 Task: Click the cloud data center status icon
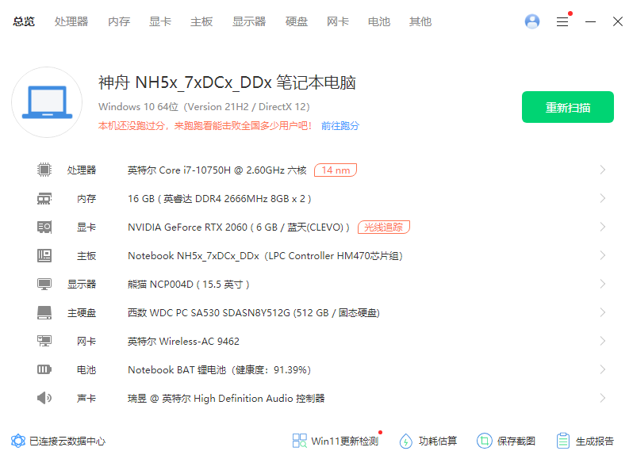pyautogui.click(x=17, y=441)
